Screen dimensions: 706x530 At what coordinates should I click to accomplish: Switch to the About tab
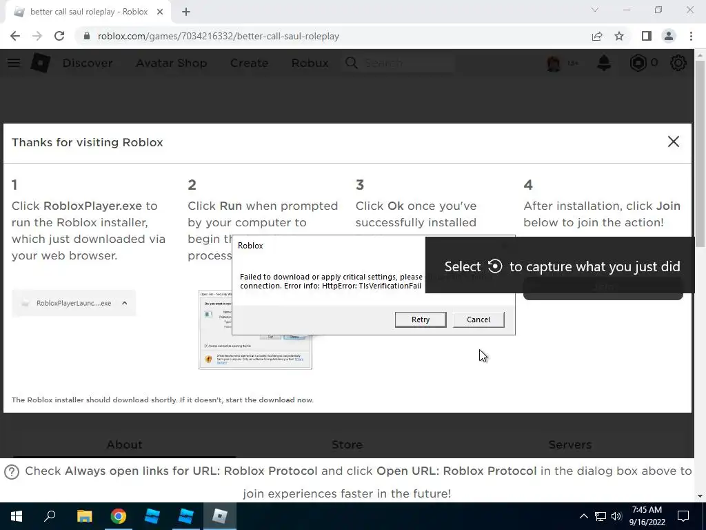[124, 444]
